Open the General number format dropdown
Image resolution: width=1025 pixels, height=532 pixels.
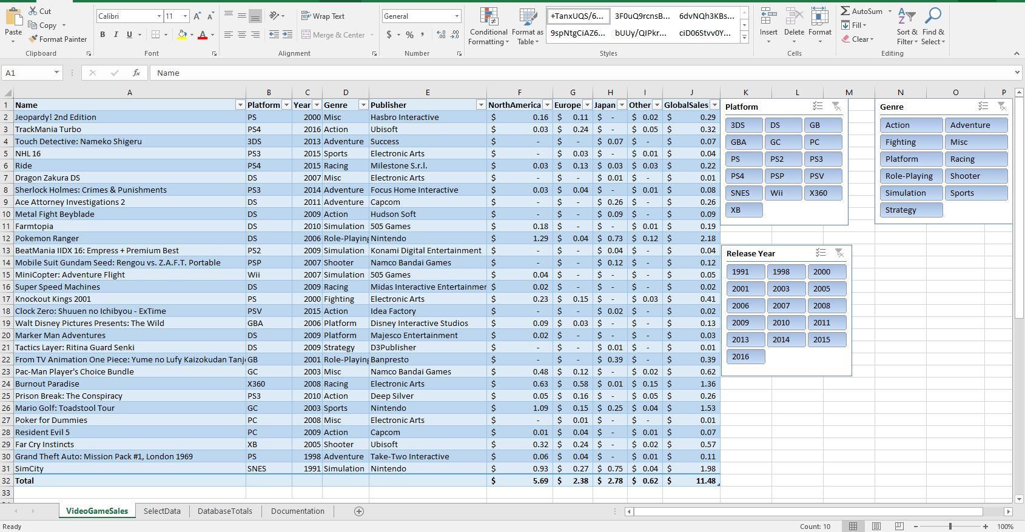coord(457,16)
